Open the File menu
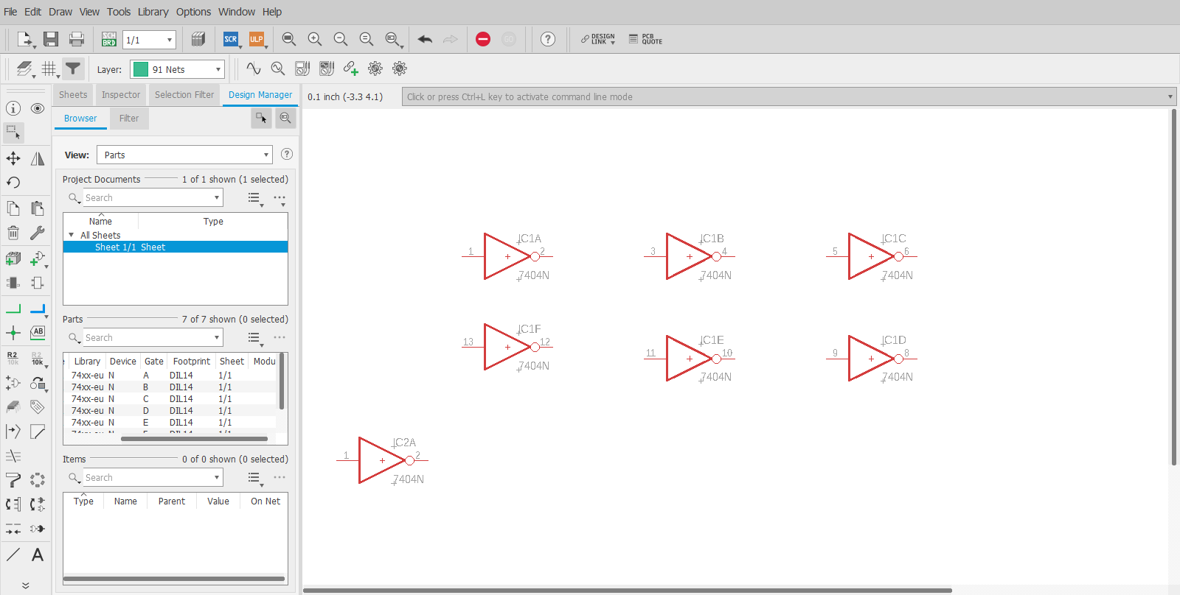 coord(10,12)
